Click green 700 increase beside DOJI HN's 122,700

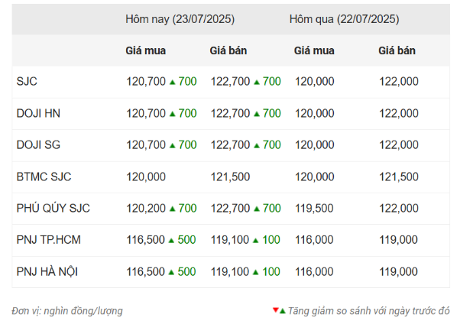click(272, 113)
